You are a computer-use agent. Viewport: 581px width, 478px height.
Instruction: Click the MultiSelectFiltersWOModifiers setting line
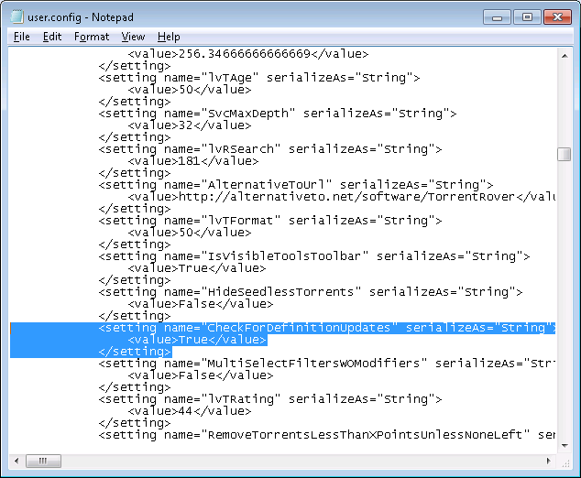click(x=326, y=364)
